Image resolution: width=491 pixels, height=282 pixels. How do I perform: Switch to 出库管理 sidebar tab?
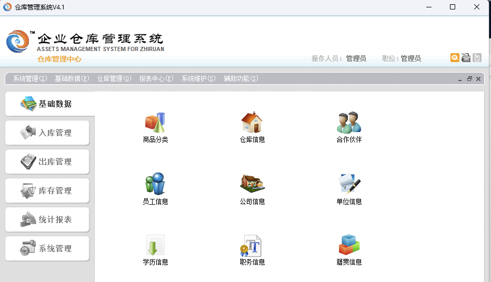pyautogui.click(x=47, y=162)
